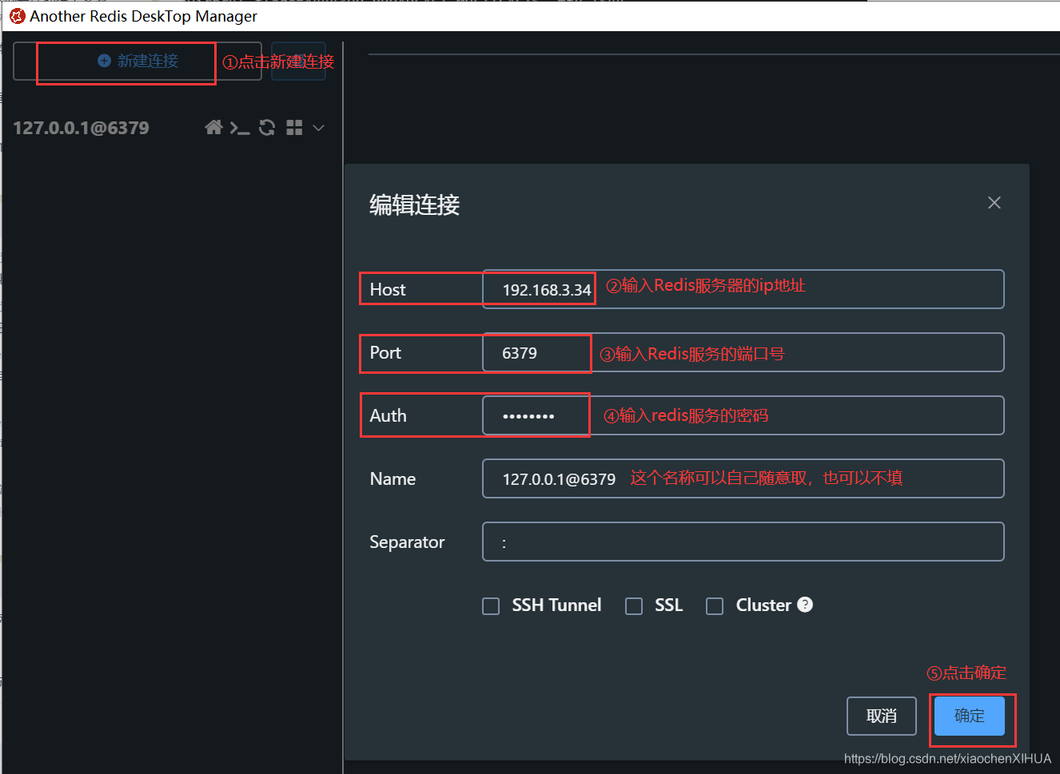Close the 编辑连接 dialog with the X

point(994,203)
